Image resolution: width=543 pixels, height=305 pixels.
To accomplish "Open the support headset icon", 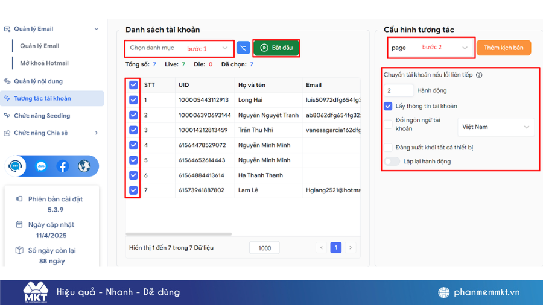I will coord(15,166).
